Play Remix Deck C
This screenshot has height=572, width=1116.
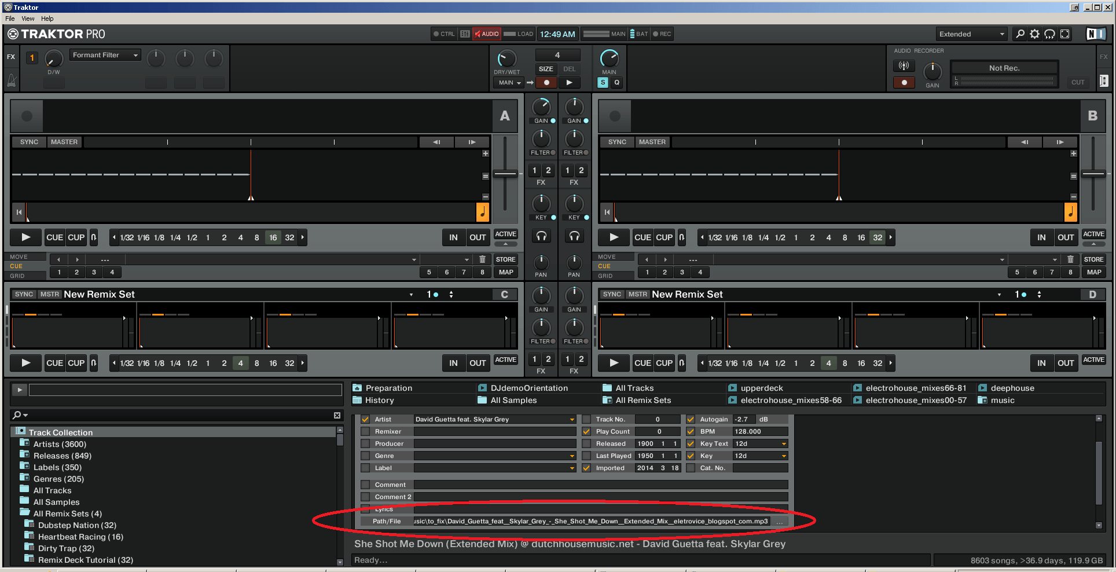pyautogui.click(x=26, y=363)
